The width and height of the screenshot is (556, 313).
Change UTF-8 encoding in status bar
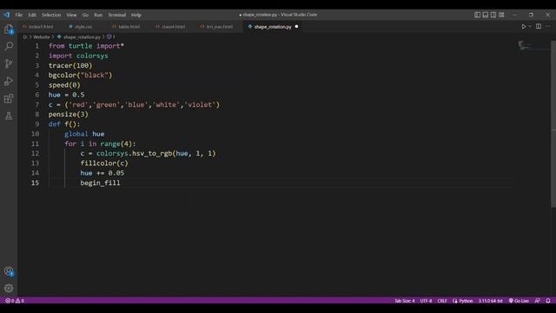(x=426, y=301)
